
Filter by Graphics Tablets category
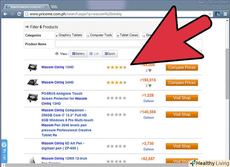point(69,35)
